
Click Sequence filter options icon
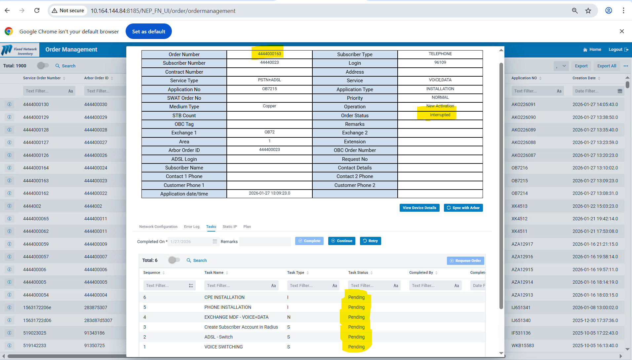[191, 286]
